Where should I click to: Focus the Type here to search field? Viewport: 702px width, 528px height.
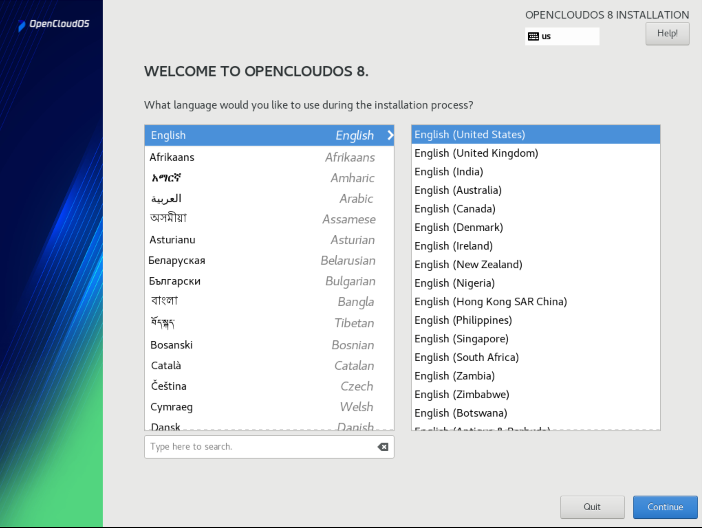pyautogui.click(x=269, y=447)
